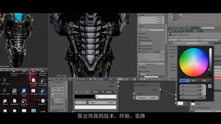The image size is (221, 124).
Task: Flip the color ramp with arrows icon
Action: (x=87, y=92)
